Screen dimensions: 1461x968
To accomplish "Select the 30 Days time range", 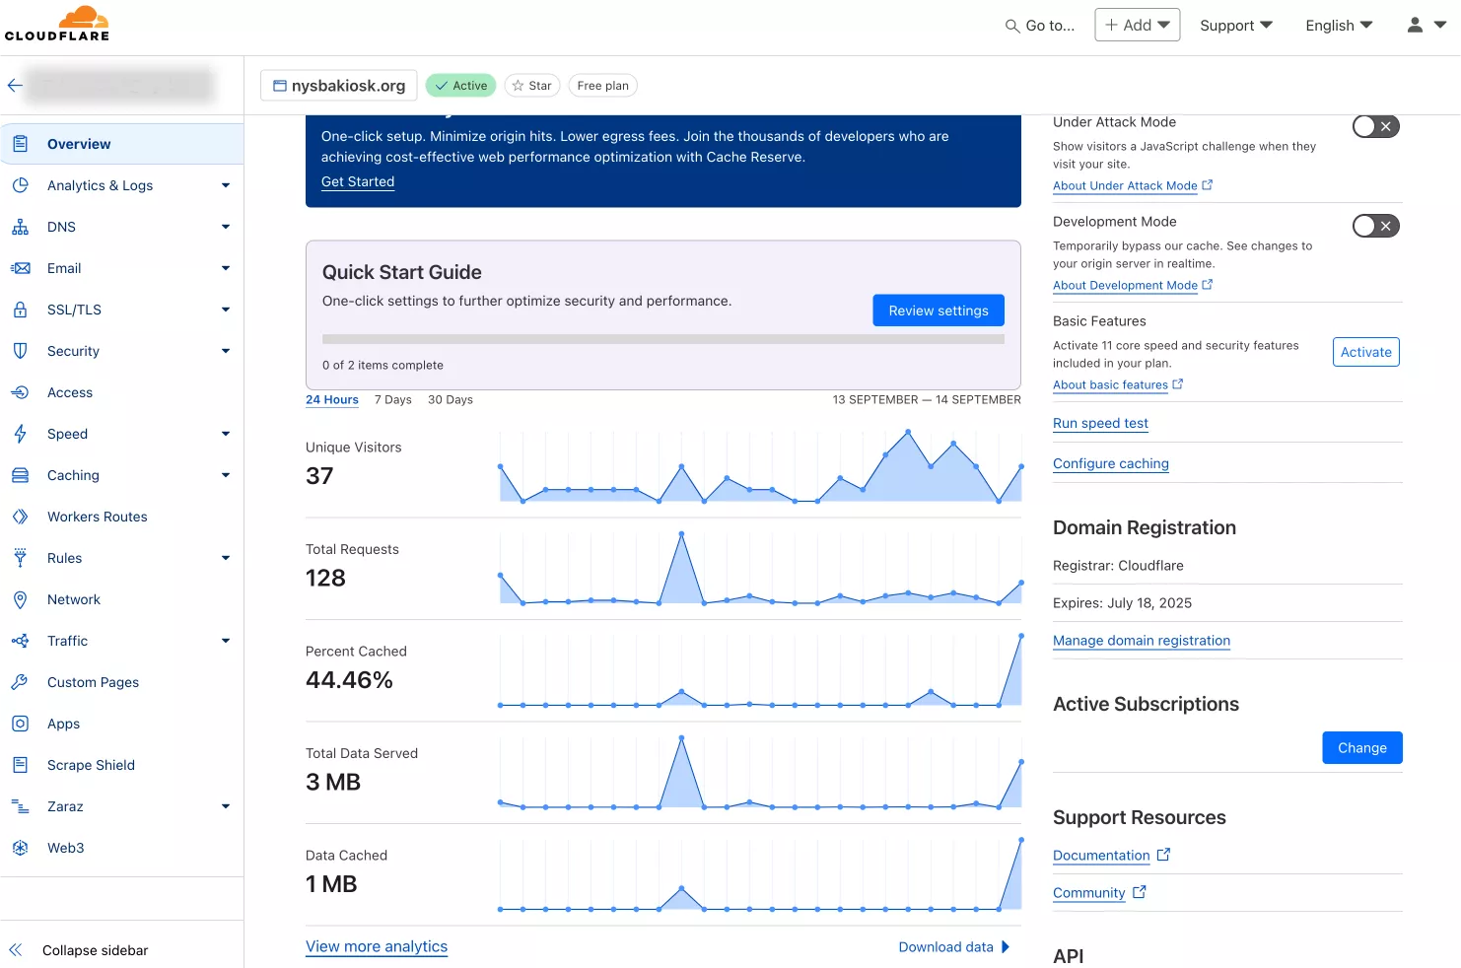I will click(x=450, y=400).
